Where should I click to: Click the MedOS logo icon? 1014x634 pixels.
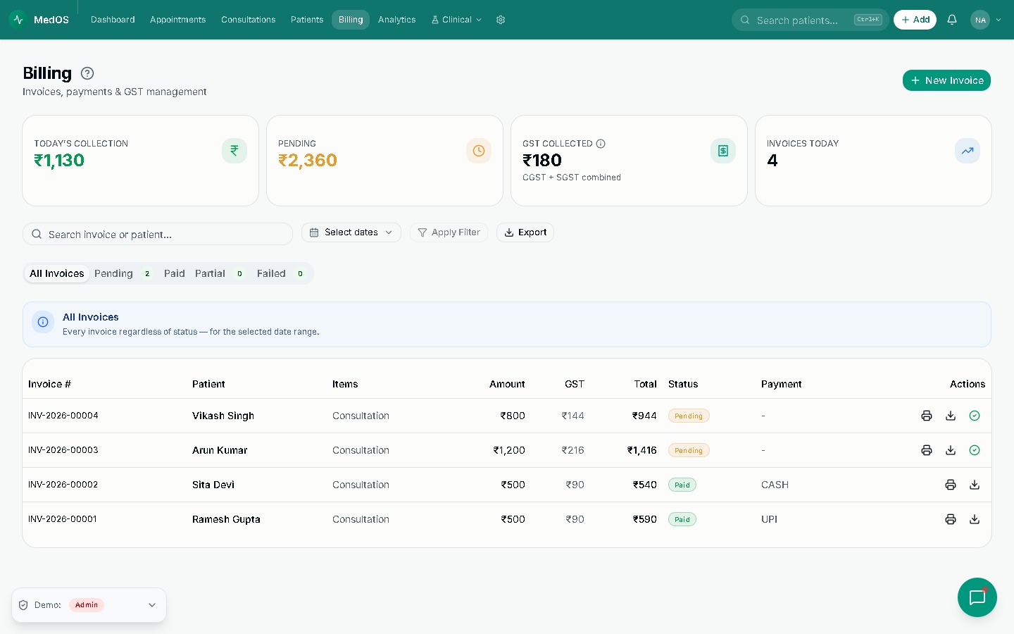[x=18, y=20]
